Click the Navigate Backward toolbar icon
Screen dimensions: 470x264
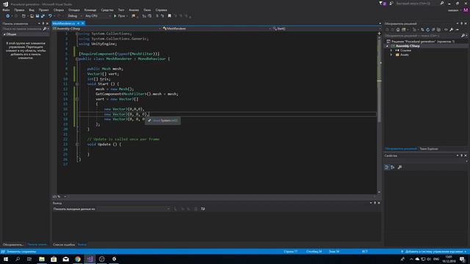(x=8, y=16)
